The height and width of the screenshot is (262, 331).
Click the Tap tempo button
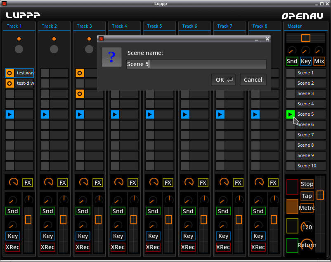click(x=307, y=196)
